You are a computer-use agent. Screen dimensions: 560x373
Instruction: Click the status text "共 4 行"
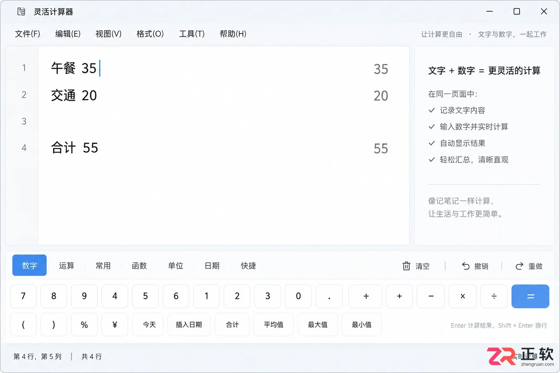tap(92, 356)
